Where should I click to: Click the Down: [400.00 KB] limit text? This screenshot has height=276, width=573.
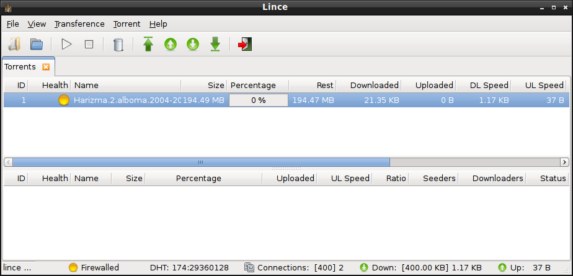427,267
